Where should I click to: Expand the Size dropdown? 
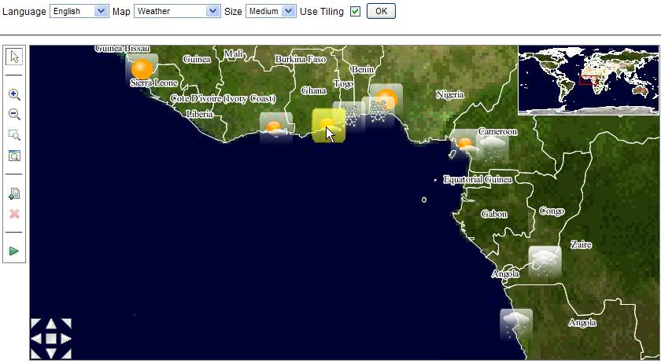[x=271, y=12]
